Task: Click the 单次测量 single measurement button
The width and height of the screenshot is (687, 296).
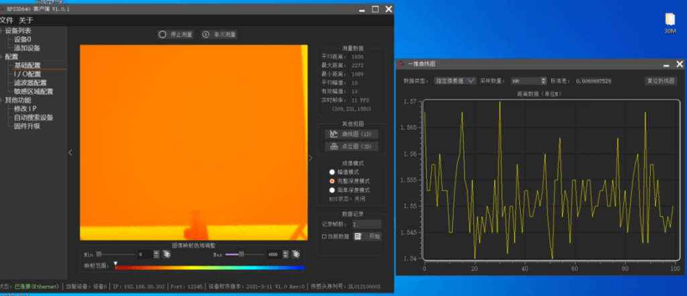Action: pyautogui.click(x=219, y=34)
